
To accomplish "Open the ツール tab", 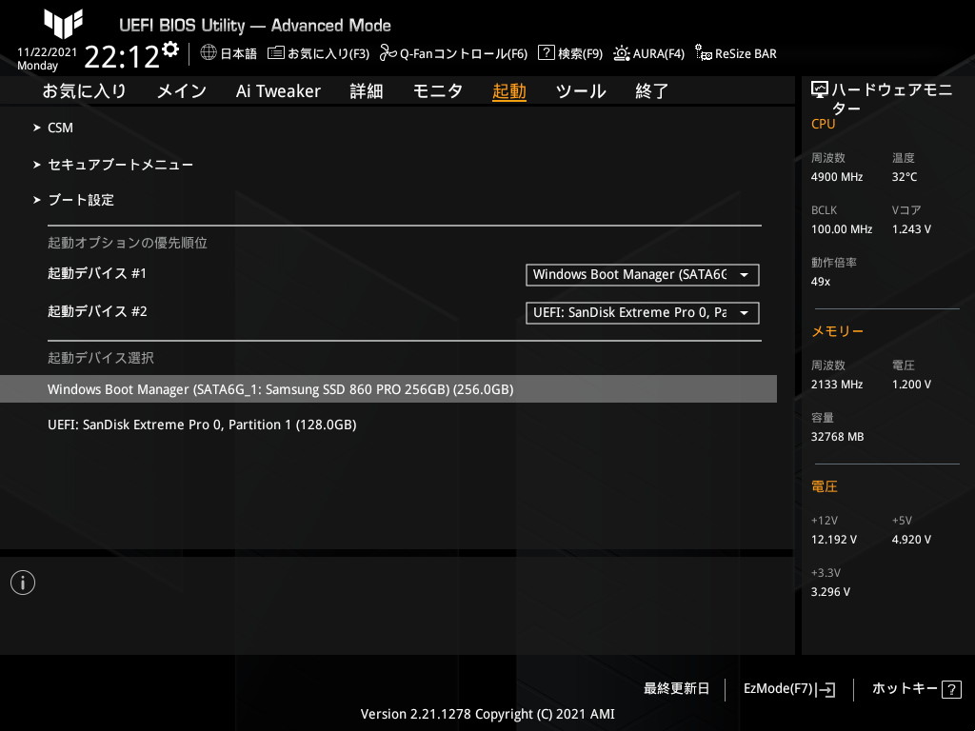I will (x=581, y=91).
